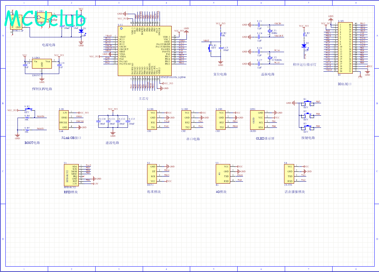Click the '主芯片' title

click(x=144, y=99)
